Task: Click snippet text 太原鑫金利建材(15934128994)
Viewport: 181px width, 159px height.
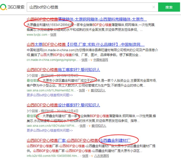Action: 49,25
